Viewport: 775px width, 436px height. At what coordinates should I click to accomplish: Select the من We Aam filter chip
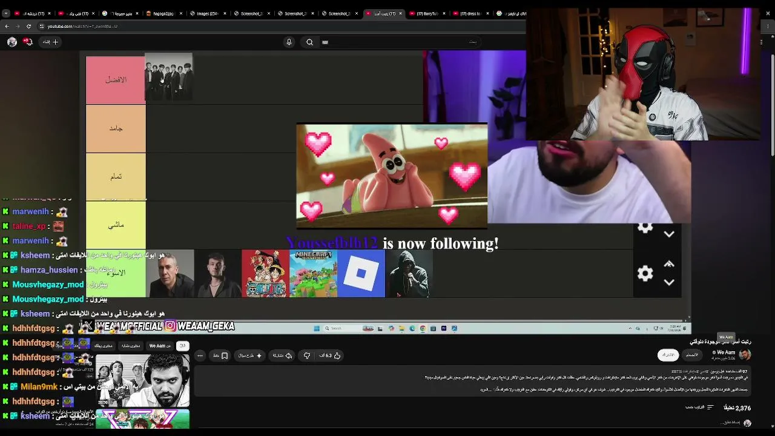[x=160, y=346]
